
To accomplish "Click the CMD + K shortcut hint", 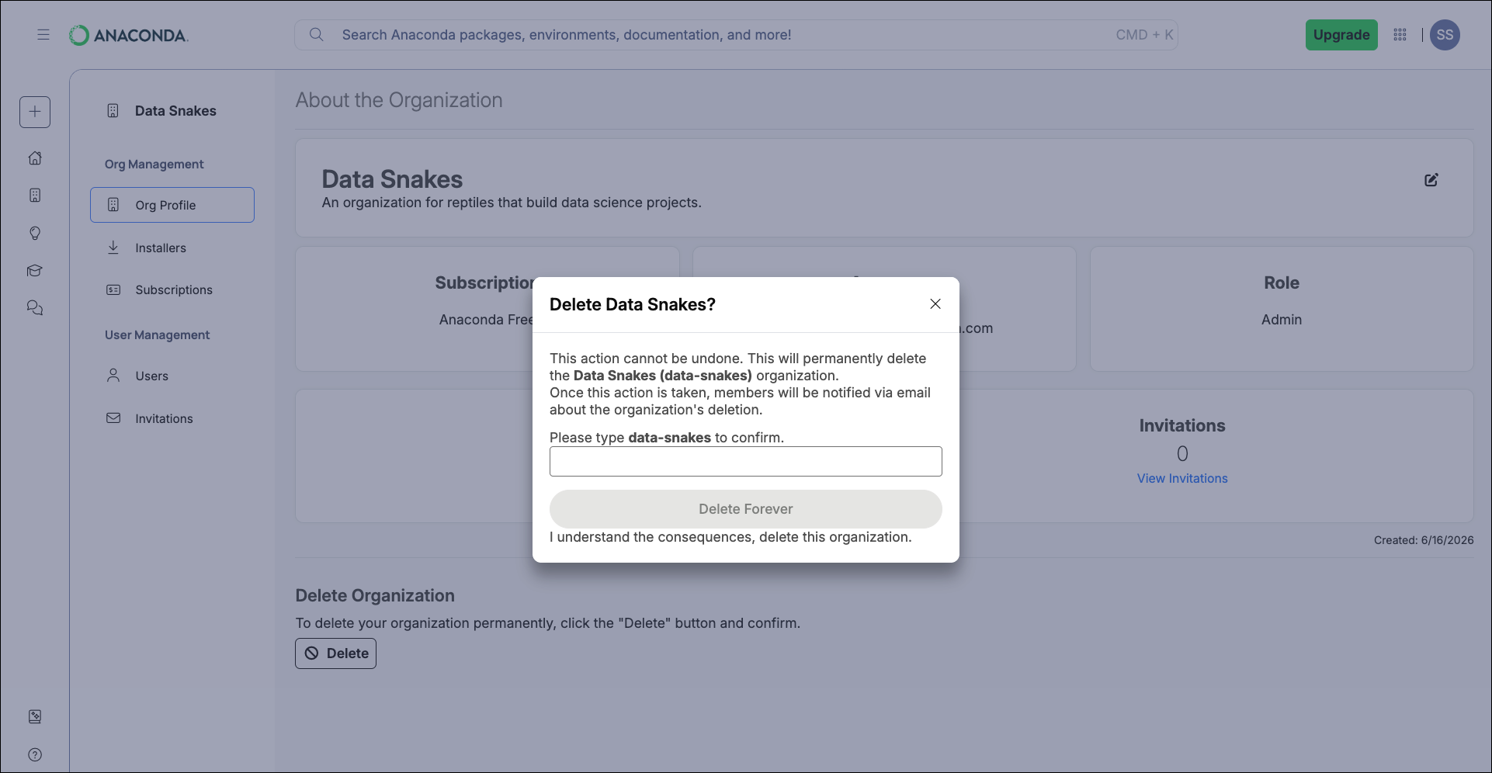I will tap(1144, 35).
